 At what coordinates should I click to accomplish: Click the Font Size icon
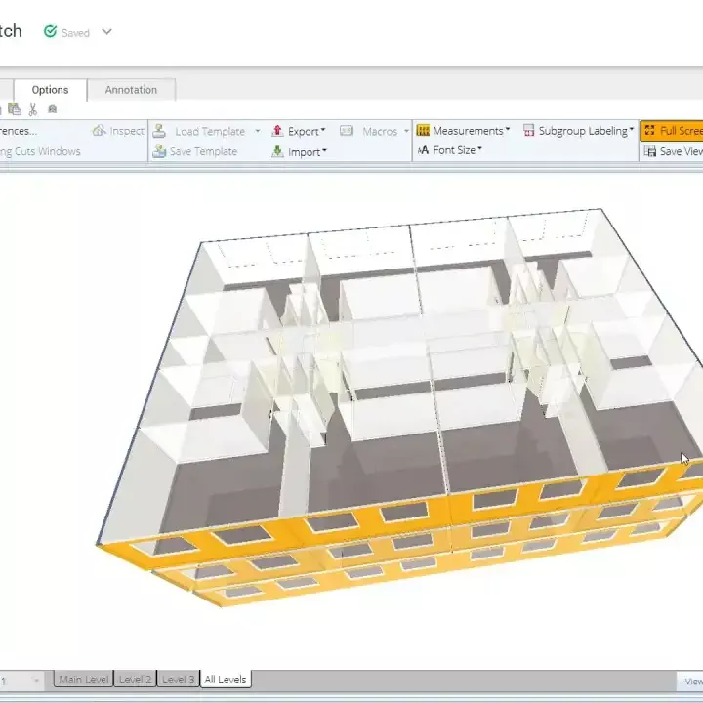tap(423, 150)
